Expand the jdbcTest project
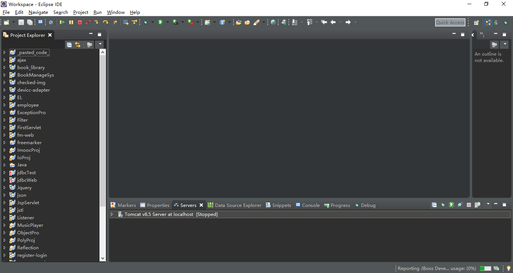The image size is (513, 273). [x=5, y=173]
